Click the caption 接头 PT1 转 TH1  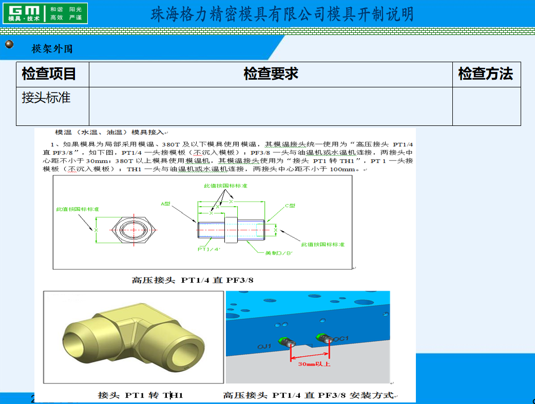pyautogui.click(x=141, y=395)
